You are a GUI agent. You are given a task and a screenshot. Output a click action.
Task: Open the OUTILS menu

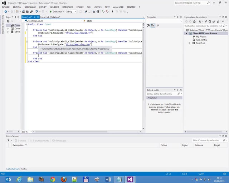98,7
